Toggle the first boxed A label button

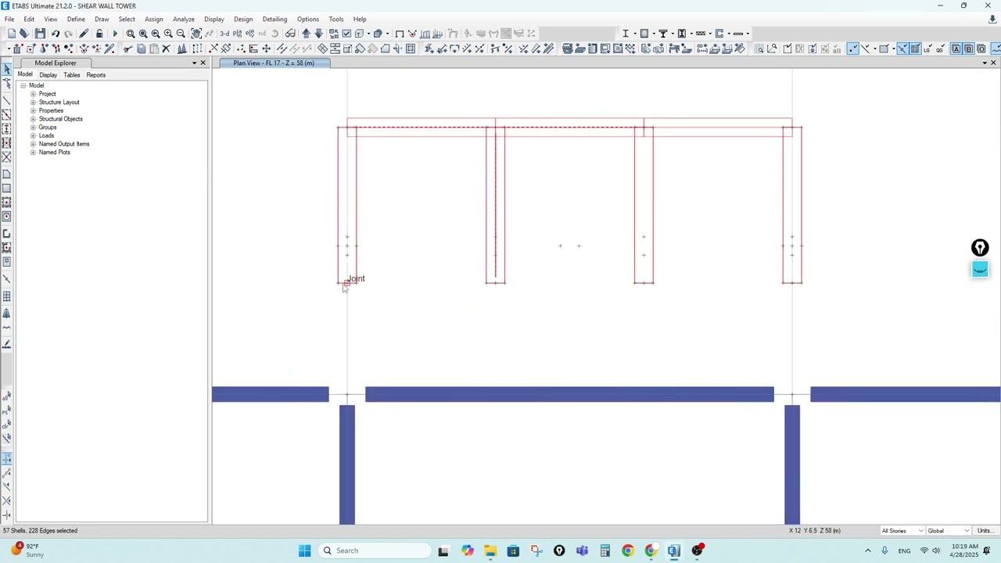click(x=956, y=49)
